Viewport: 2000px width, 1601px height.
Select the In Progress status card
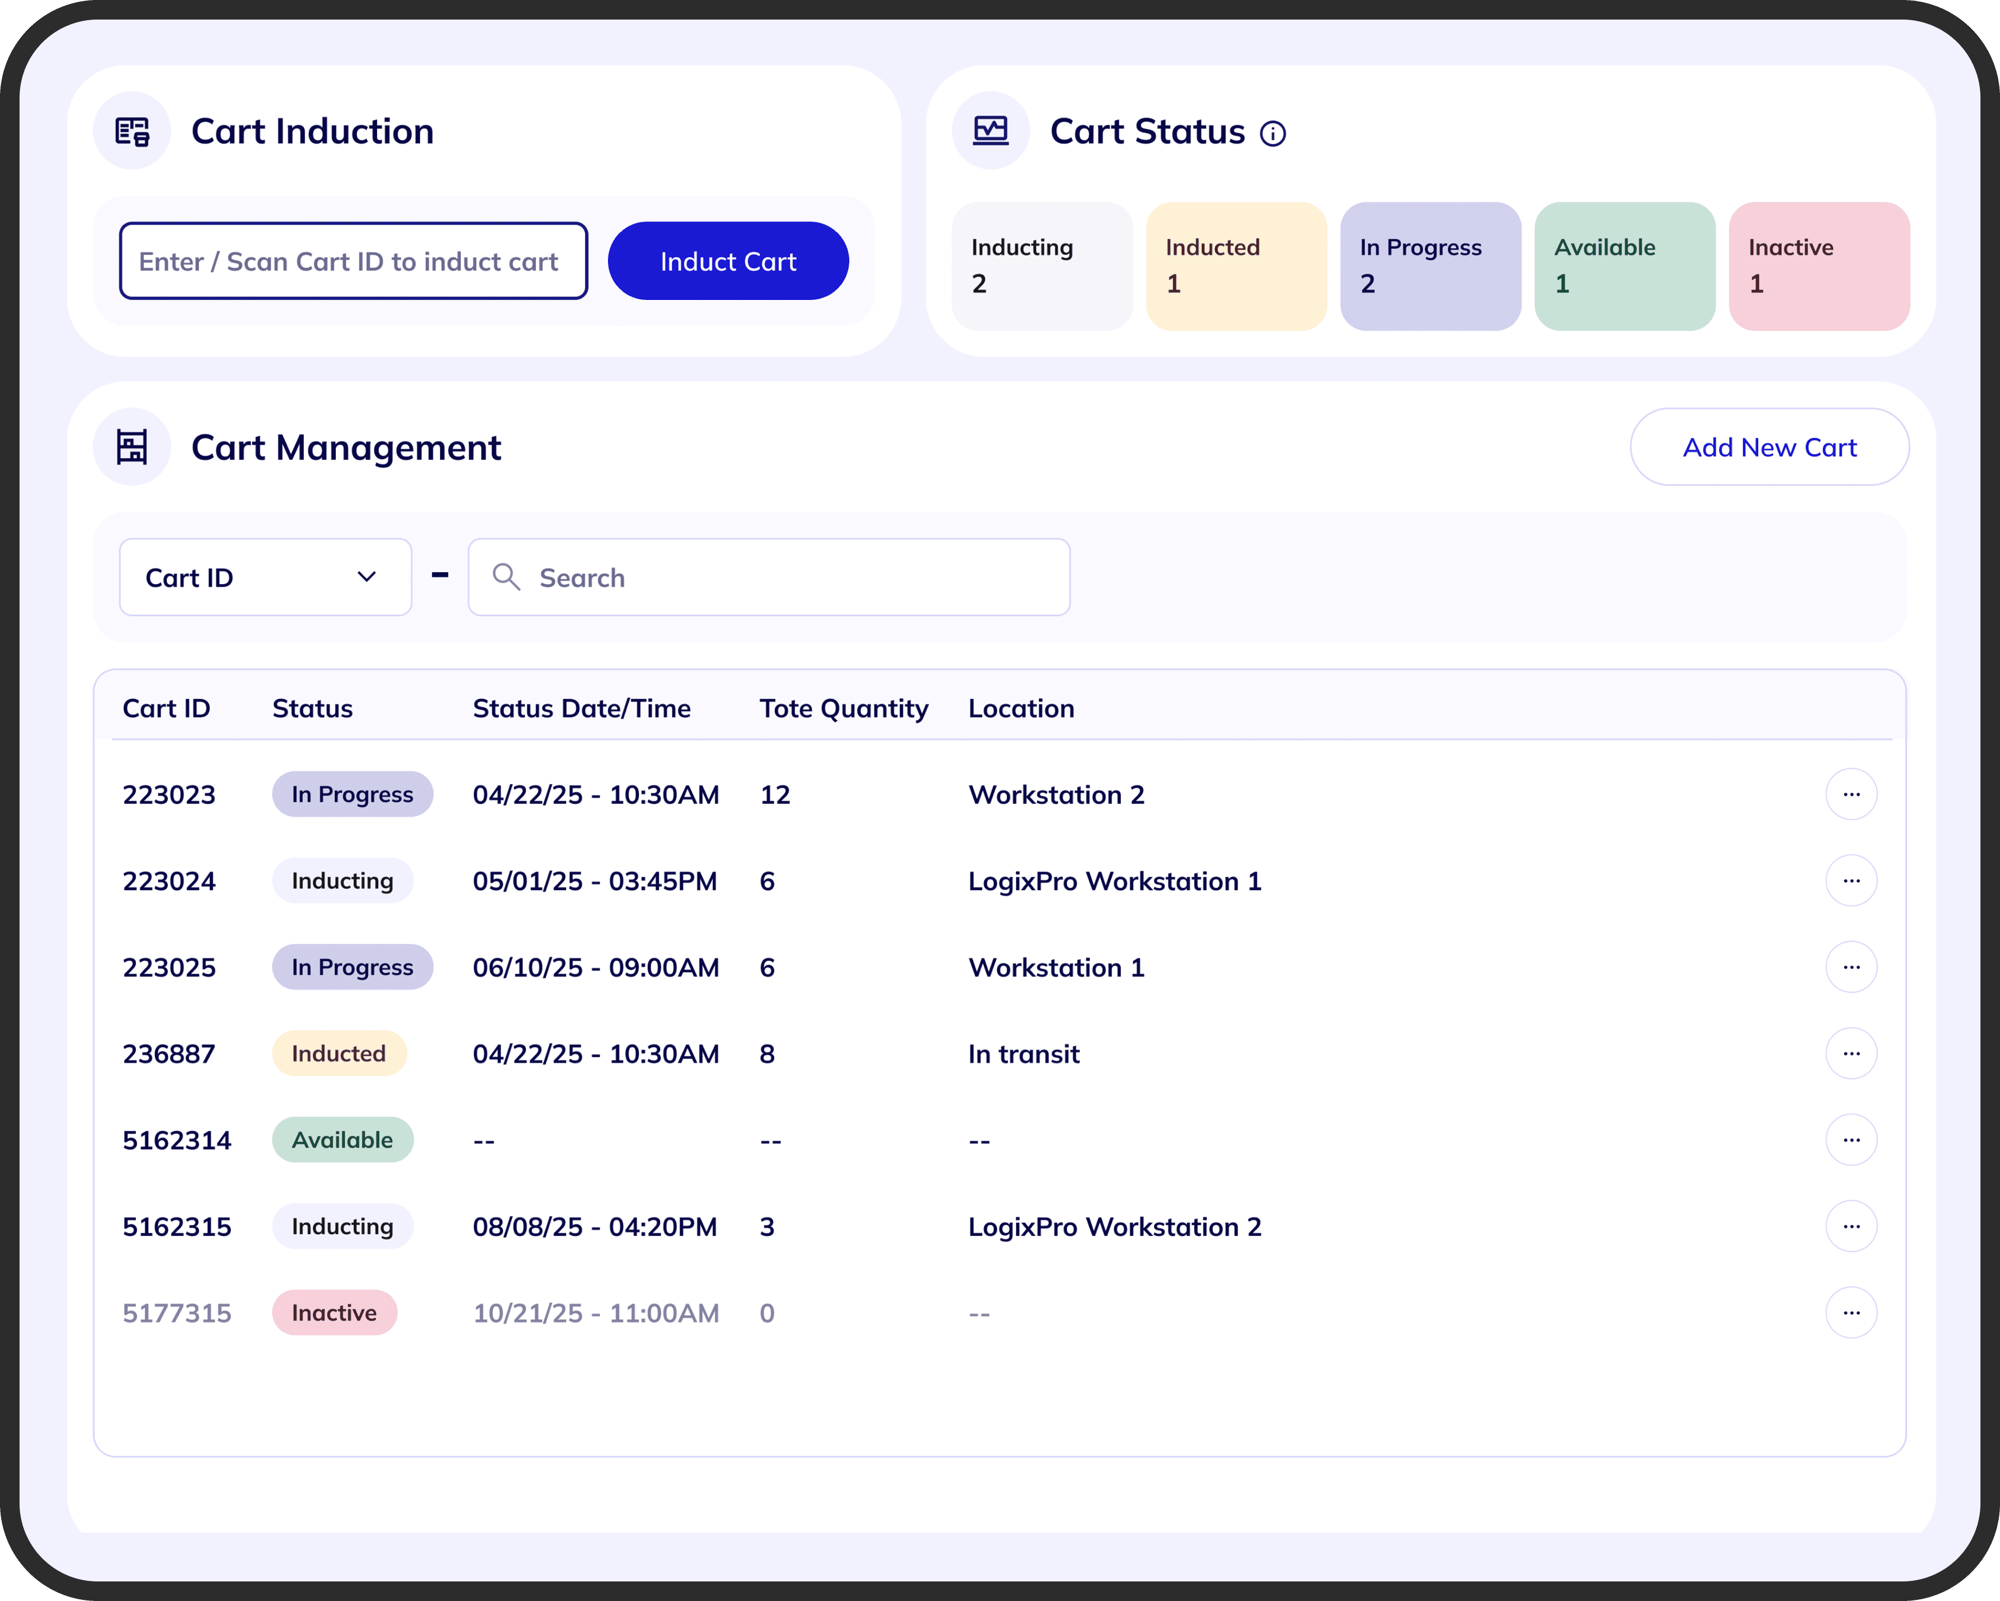pyautogui.click(x=1431, y=266)
